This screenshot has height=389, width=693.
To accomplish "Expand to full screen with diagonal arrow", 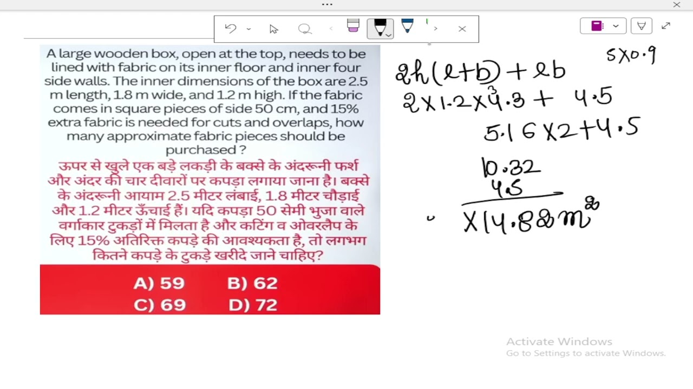I will click(x=666, y=26).
